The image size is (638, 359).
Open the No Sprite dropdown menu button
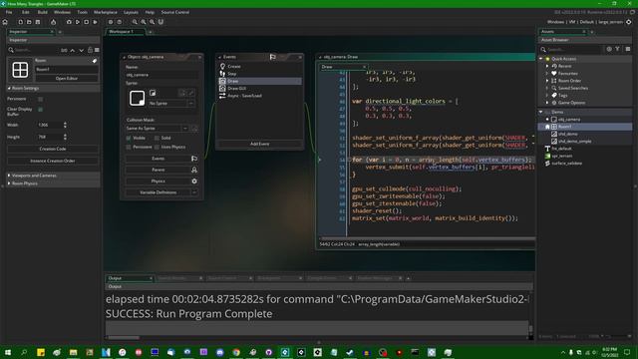pos(190,104)
